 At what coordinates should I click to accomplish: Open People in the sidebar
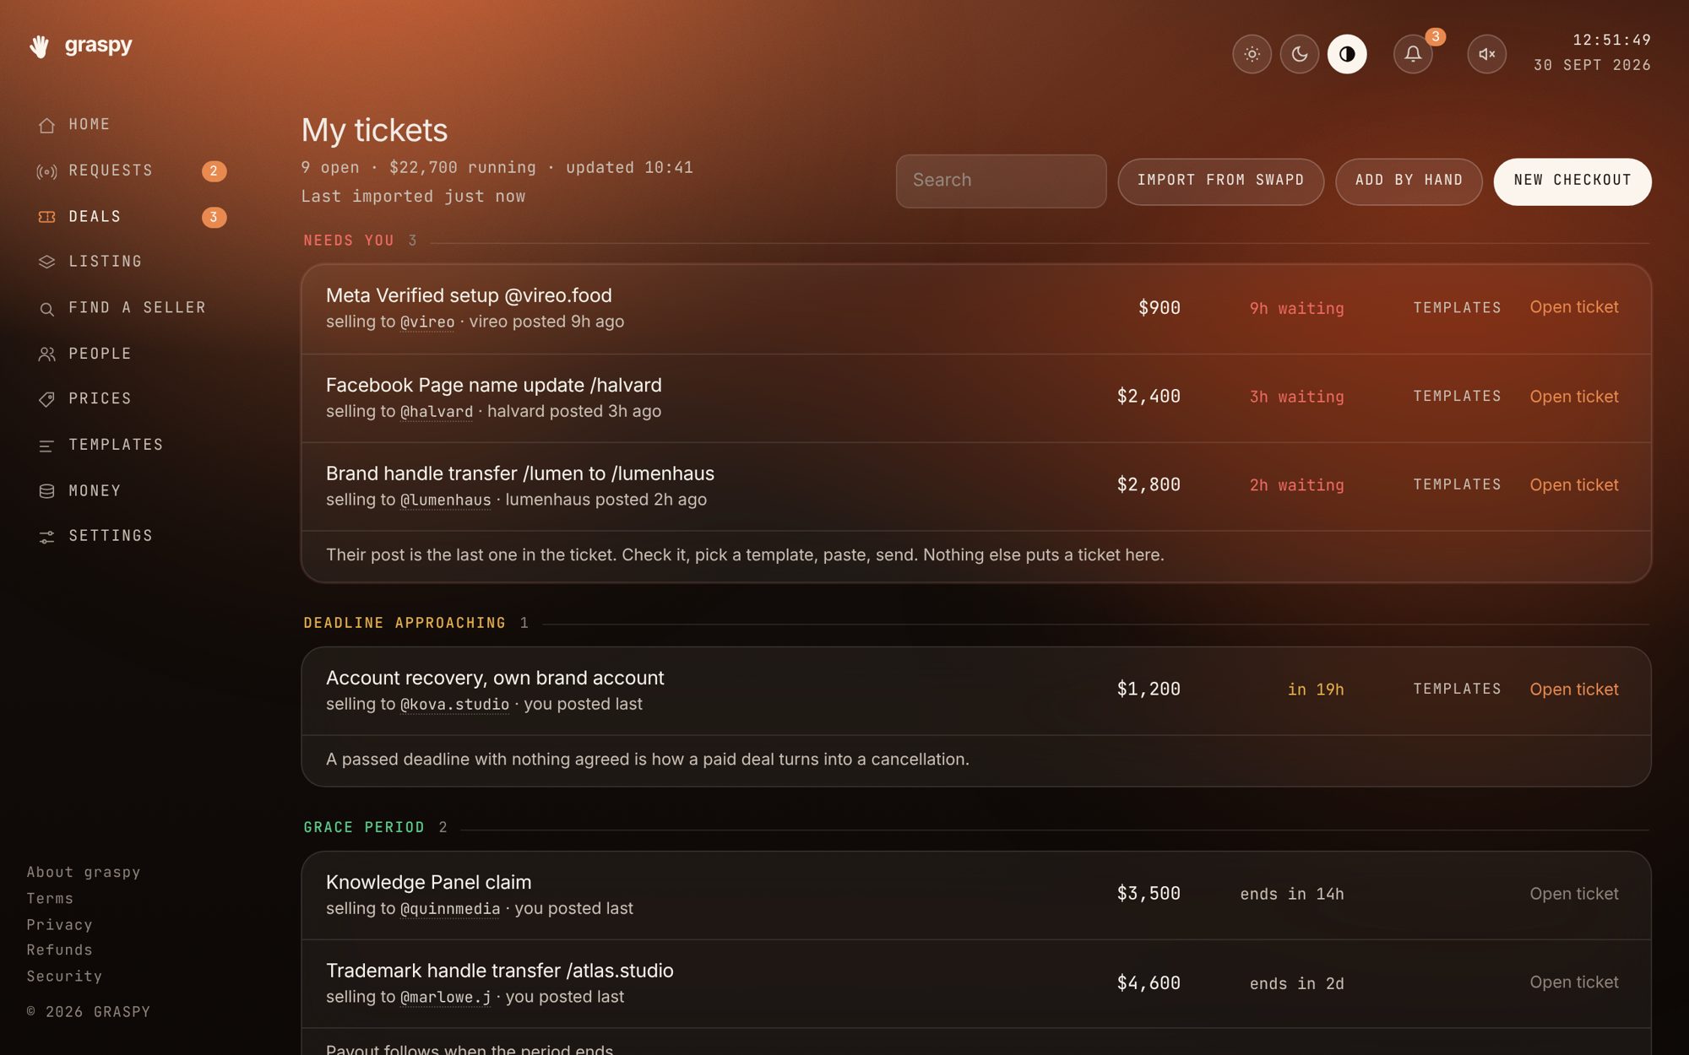(84, 354)
